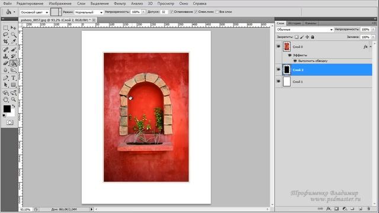Select the Rectangle shape tool
379x213 pixels.
[13, 85]
